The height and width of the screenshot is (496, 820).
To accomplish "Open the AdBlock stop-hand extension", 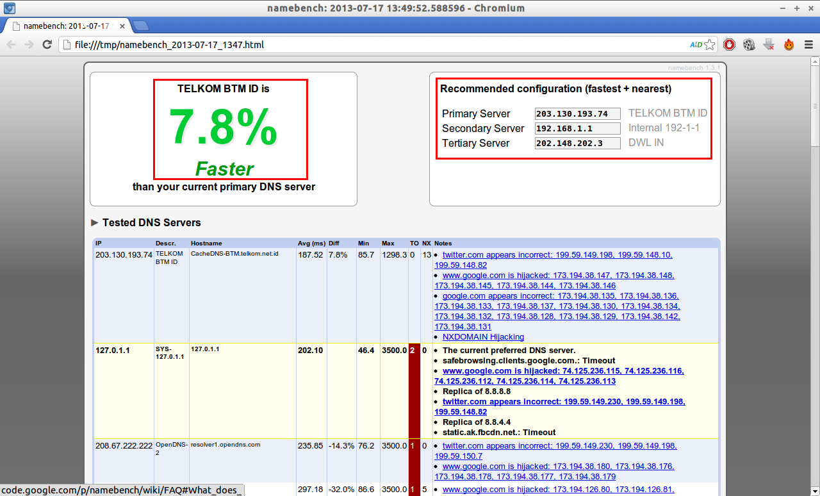I will point(729,44).
